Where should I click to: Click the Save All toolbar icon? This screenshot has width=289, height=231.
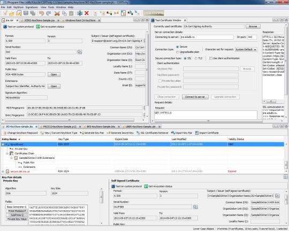pyautogui.click(x=33, y=13)
